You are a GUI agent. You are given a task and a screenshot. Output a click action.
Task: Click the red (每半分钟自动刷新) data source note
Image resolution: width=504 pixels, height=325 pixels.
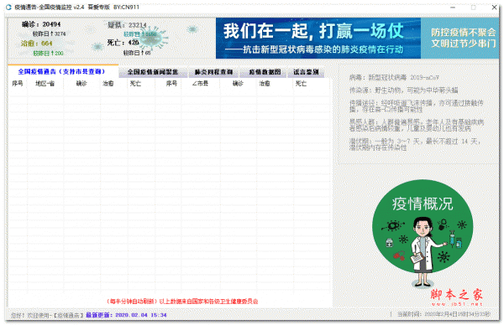pos(182,302)
